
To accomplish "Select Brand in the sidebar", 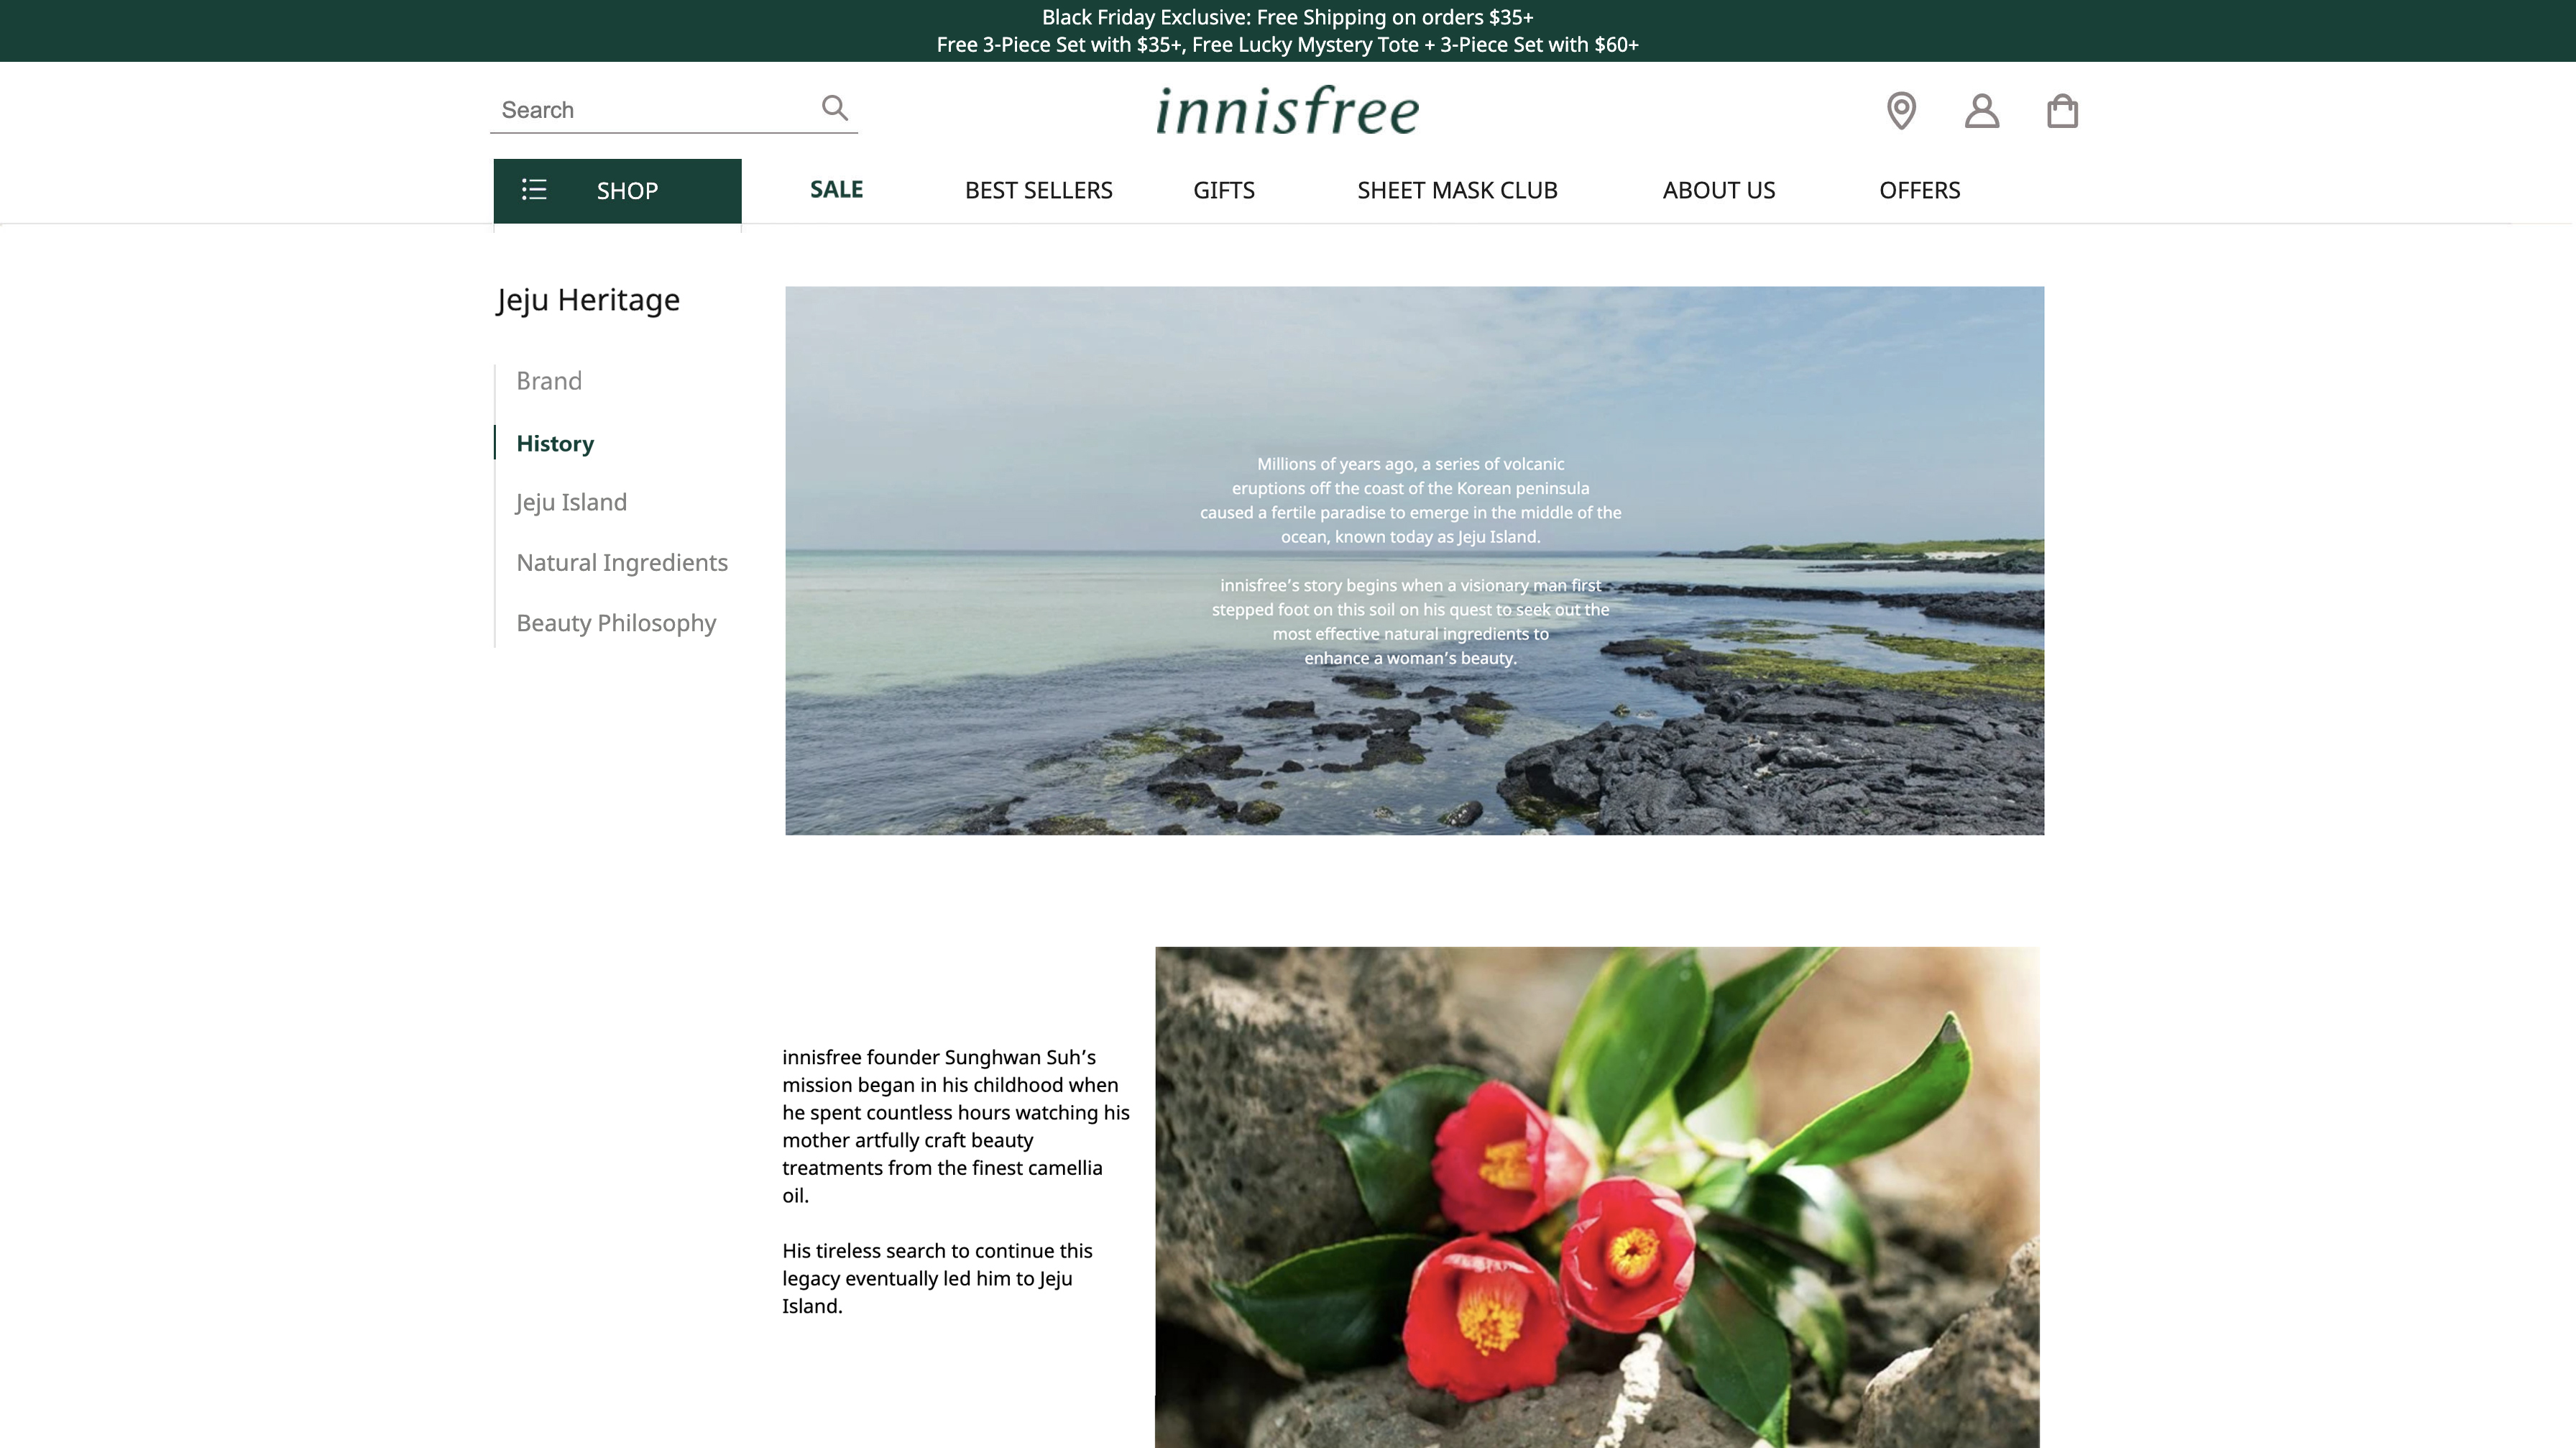I will tap(549, 381).
